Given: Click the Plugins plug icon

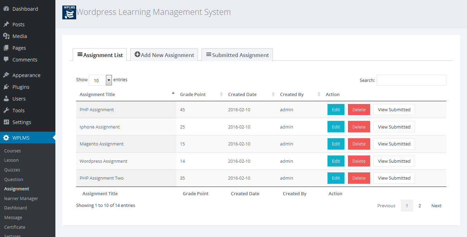Looking at the screenshot, I should 6,87.
